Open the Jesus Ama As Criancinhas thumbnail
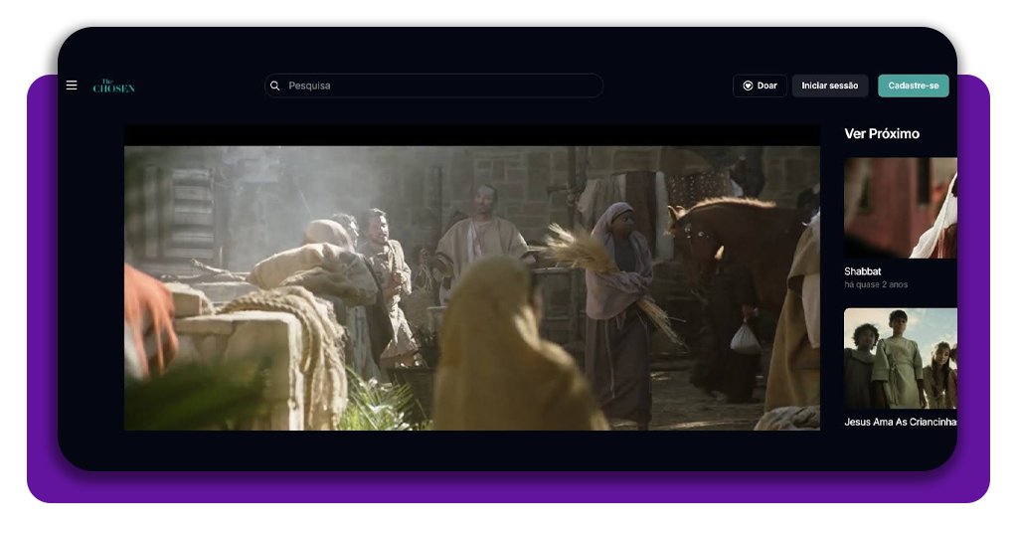This screenshot has width=1018, height=533. point(900,358)
